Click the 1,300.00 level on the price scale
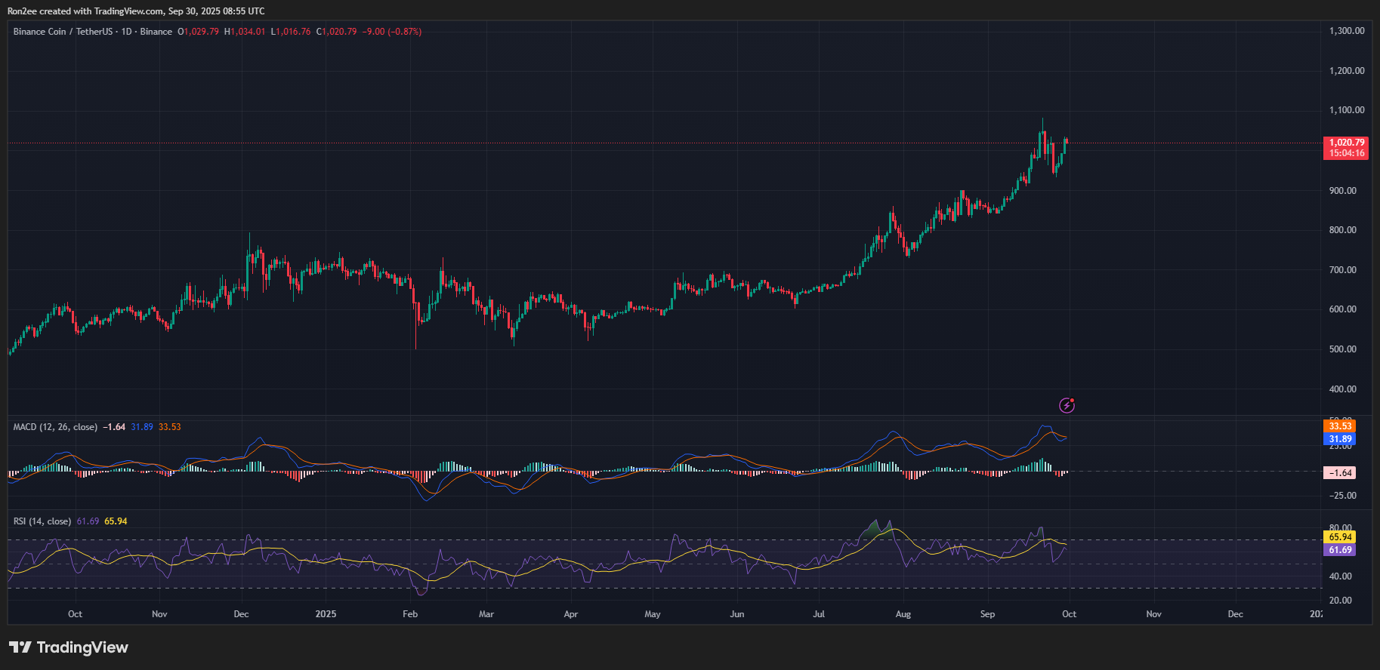Viewport: 1380px width, 670px height. [x=1346, y=31]
